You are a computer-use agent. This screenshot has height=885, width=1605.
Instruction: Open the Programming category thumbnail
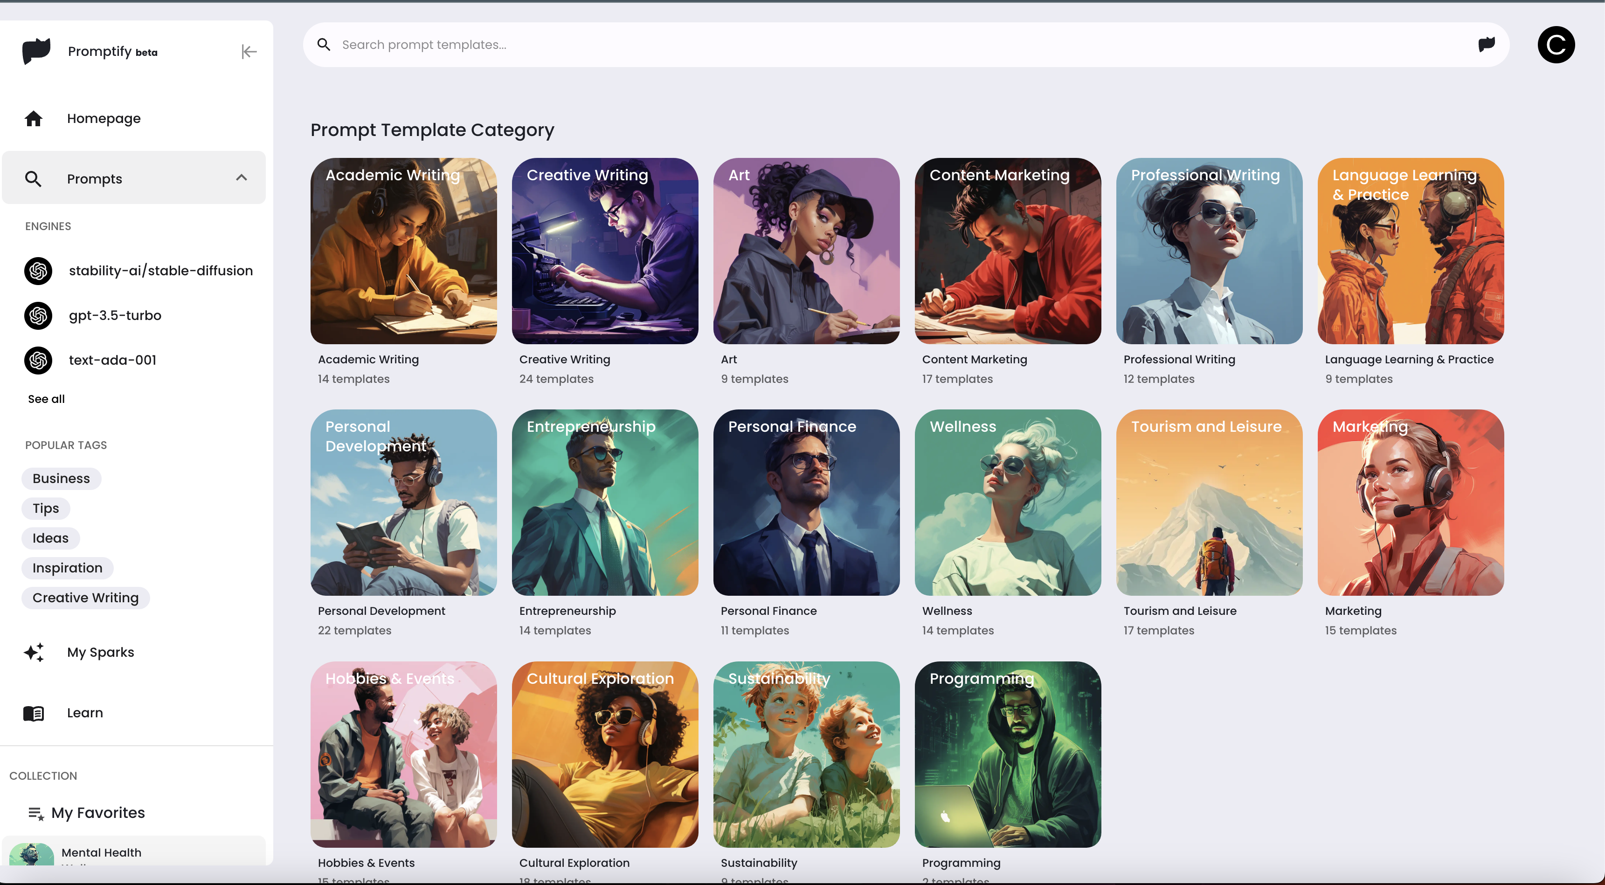coord(1008,754)
